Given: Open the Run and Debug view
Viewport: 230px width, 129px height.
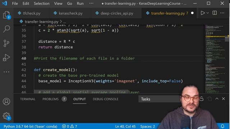Looking at the screenshot, I should tap(6, 57).
